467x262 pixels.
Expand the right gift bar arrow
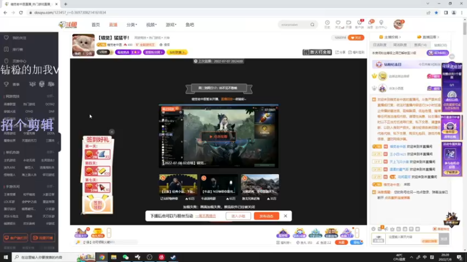(x=357, y=232)
